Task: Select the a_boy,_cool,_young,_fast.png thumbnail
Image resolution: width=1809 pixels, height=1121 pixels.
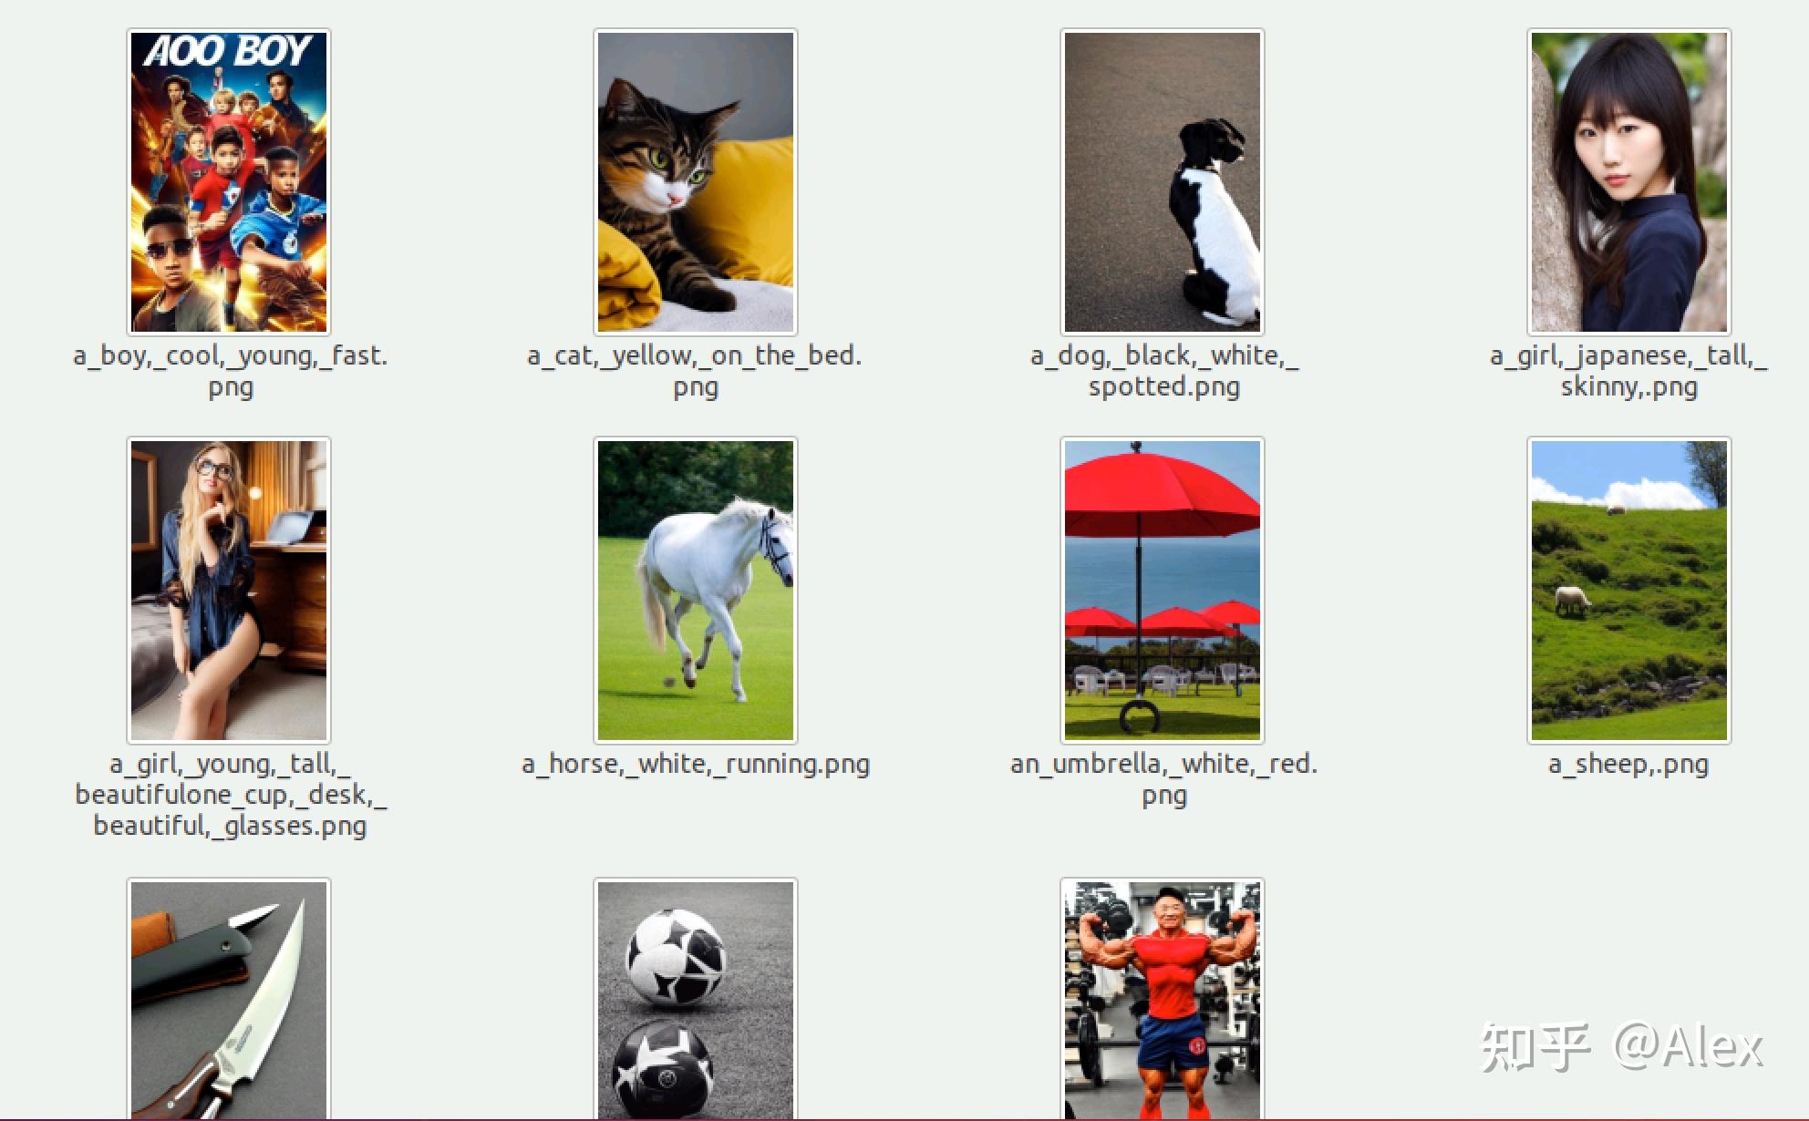Action: (229, 182)
